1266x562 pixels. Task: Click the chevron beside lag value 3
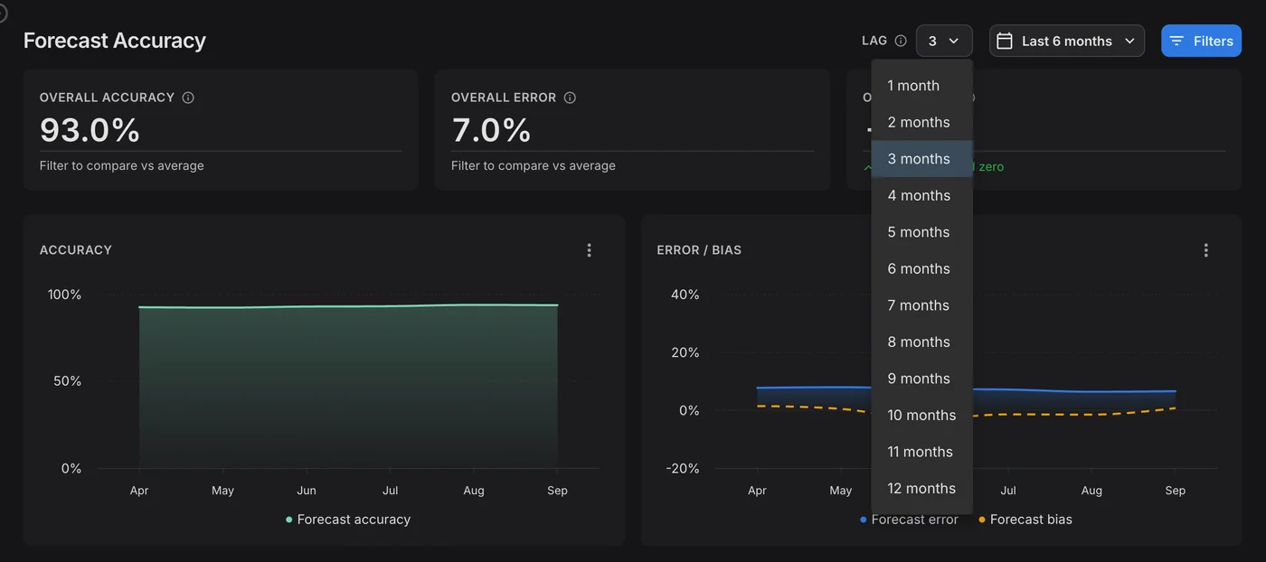pyautogui.click(x=953, y=41)
